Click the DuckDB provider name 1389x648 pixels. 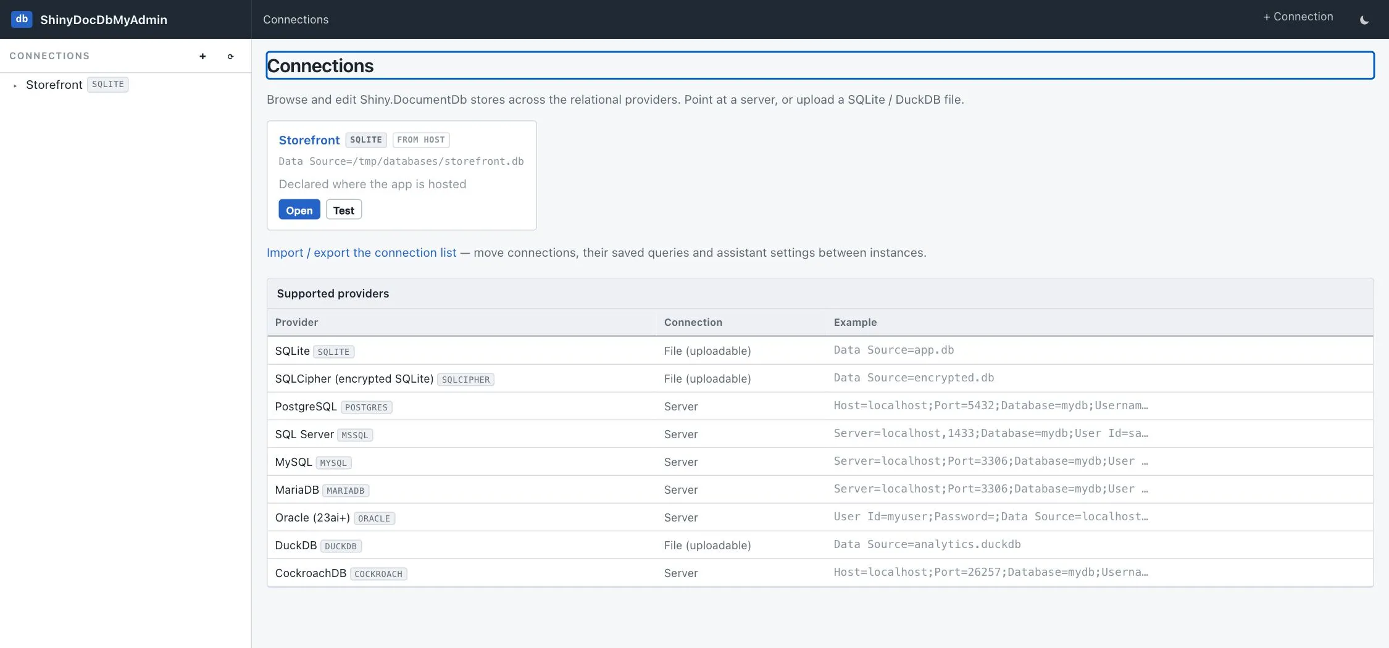click(x=296, y=545)
